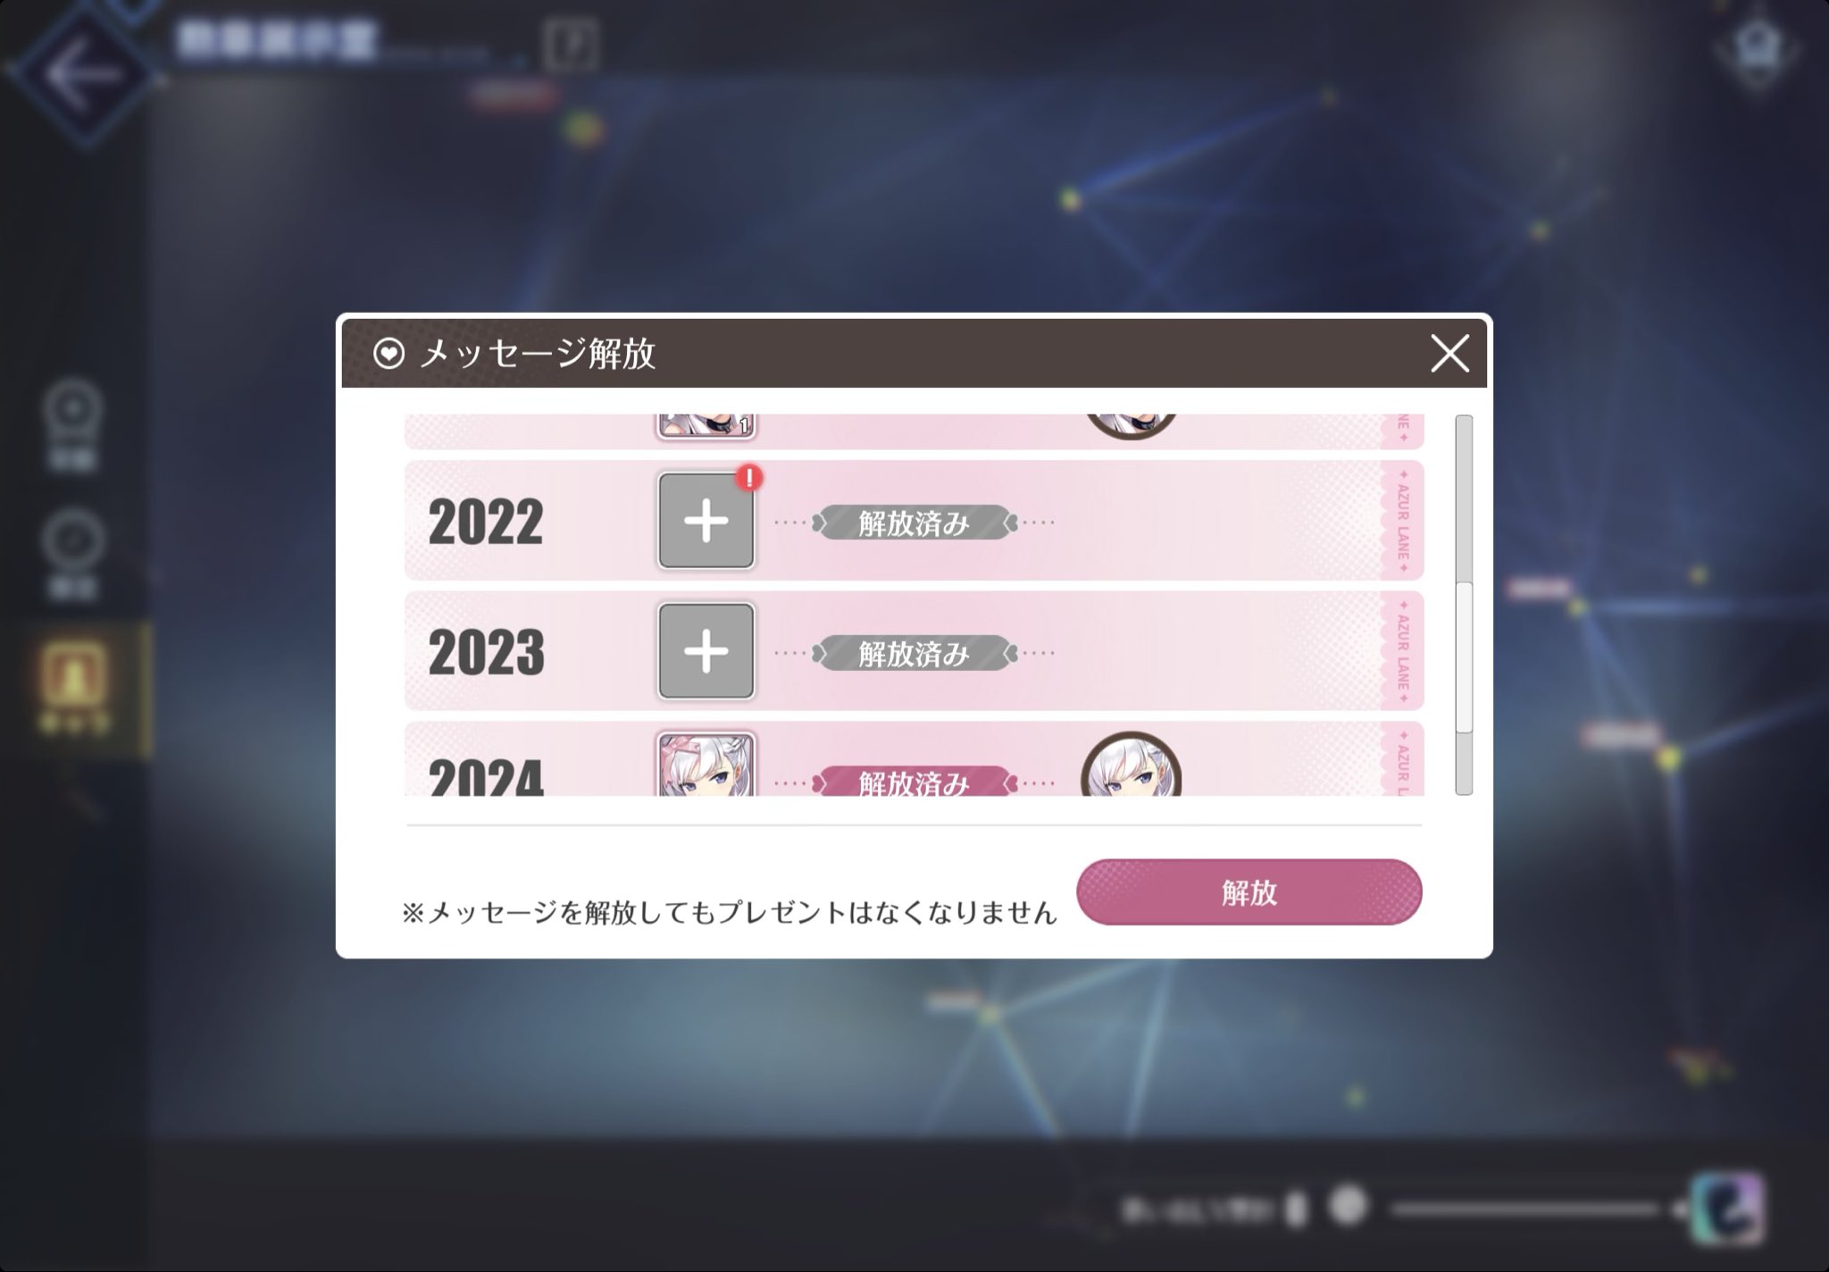Add a gift to the 2023 slot
The width and height of the screenshot is (1829, 1272).
706,651
